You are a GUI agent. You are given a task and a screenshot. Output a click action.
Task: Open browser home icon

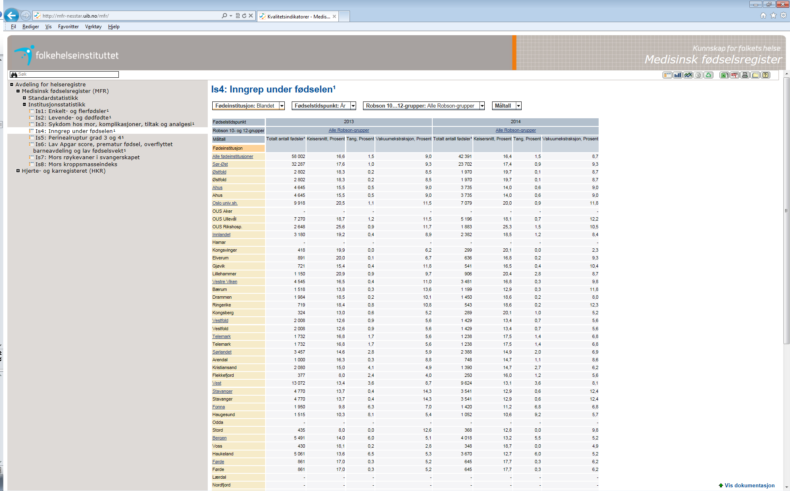(x=763, y=15)
